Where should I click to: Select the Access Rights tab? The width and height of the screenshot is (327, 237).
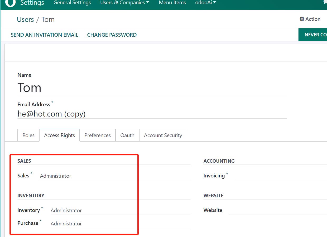(59, 135)
